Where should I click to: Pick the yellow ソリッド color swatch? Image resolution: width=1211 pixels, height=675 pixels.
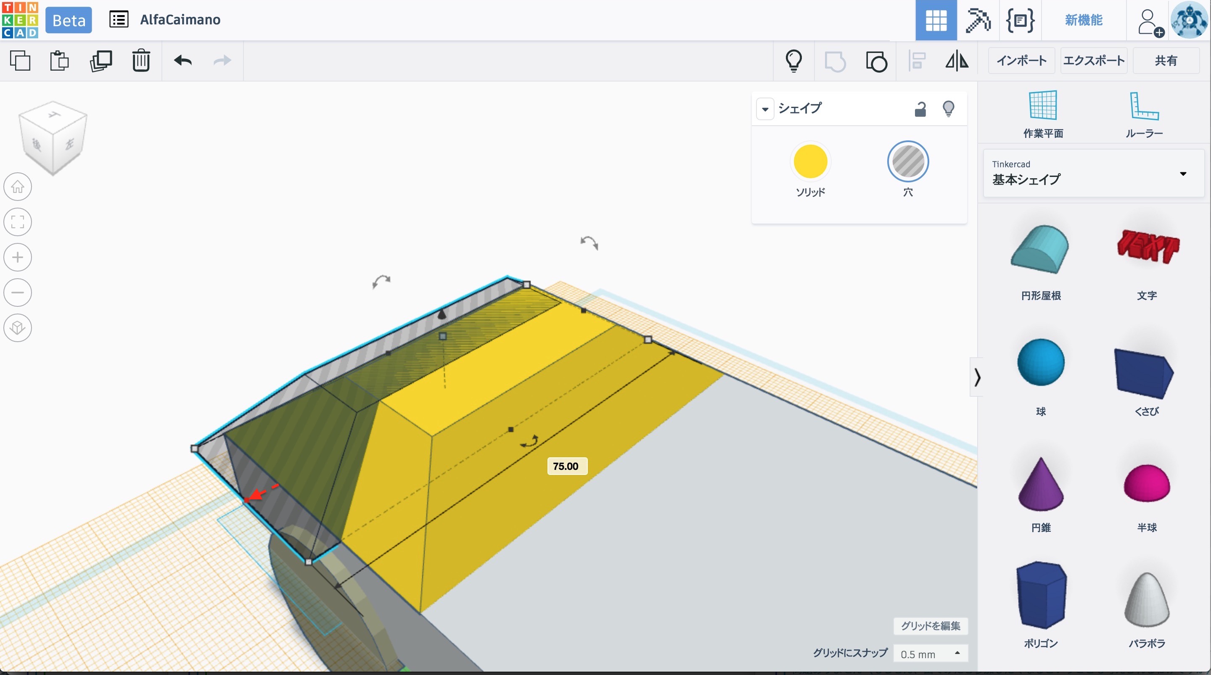point(810,162)
